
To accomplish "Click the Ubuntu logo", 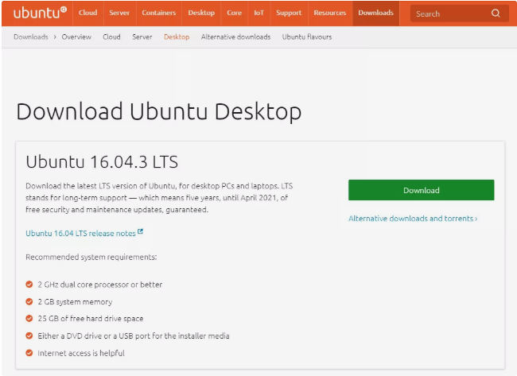I will [x=40, y=13].
